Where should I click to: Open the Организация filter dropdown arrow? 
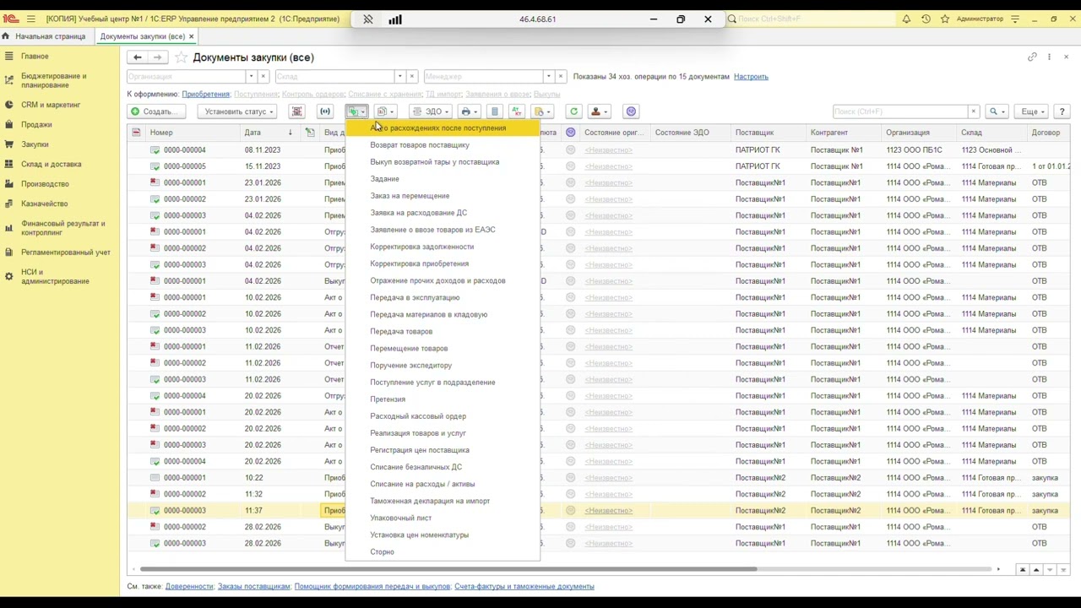pos(251,76)
